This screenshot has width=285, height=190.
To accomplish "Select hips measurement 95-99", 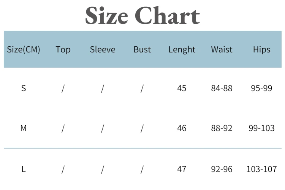I will click(x=261, y=88).
